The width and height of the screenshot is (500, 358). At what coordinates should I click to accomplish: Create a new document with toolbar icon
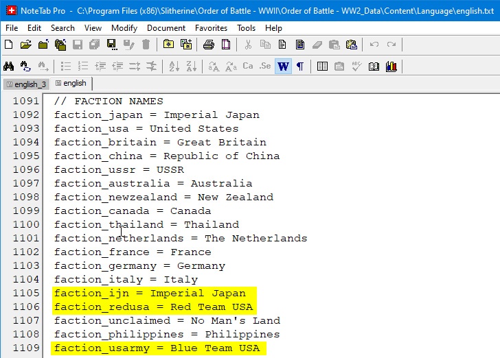9,45
